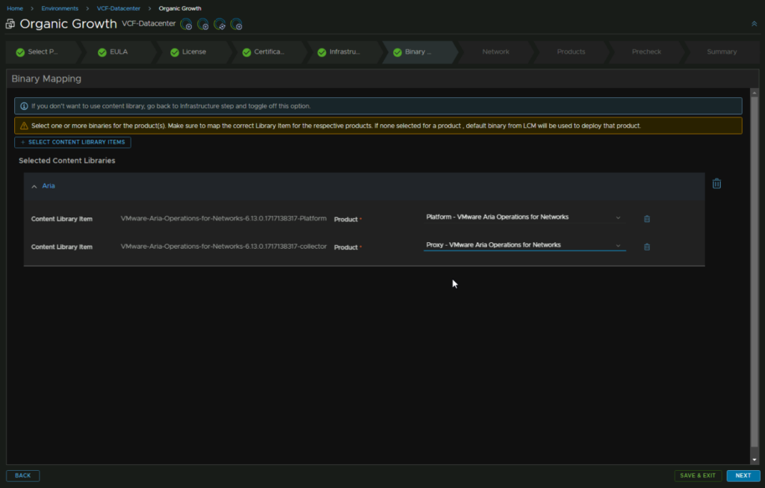The width and height of the screenshot is (765, 488).
Task: Go to the Summary wizard step
Action: (722, 52)
